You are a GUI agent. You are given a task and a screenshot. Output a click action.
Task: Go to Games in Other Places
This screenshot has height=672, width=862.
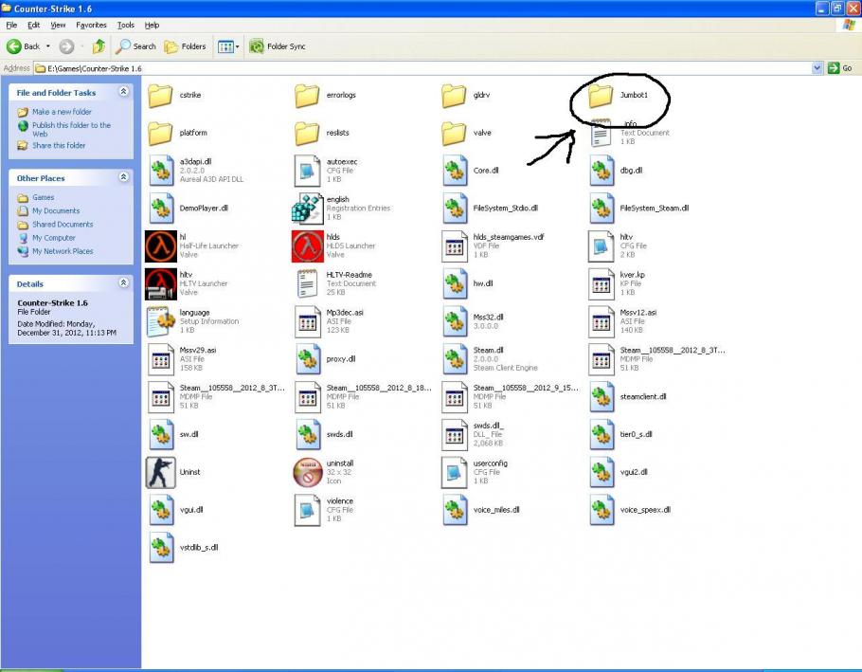[43, 197]
